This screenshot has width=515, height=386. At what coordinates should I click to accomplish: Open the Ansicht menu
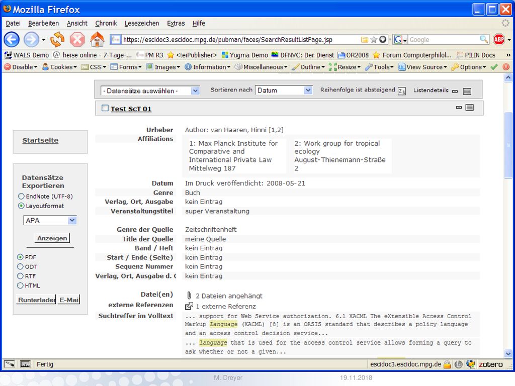77,23
